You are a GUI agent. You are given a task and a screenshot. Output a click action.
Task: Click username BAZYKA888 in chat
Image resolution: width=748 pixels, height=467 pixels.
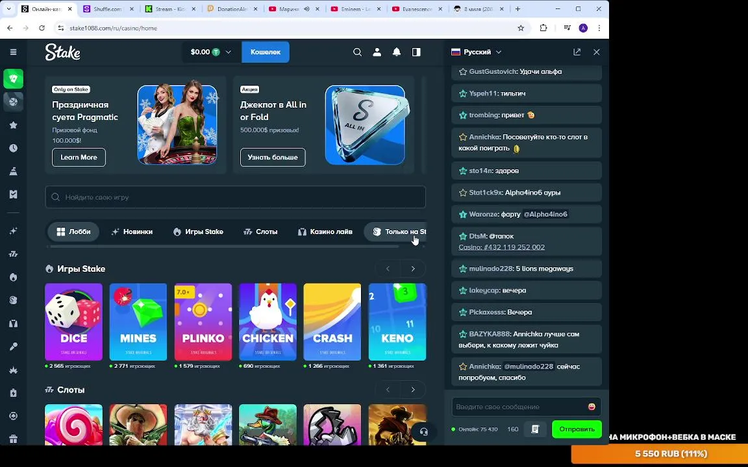click(x=490, y=334)
